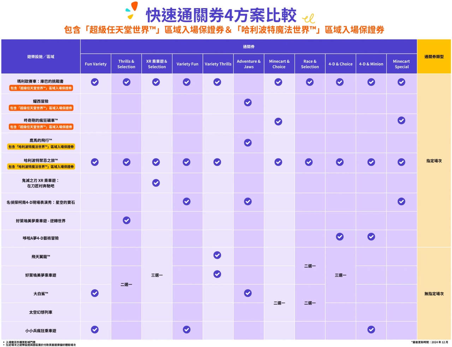Click the Minecart & Choice column header
452x347 pixels.
coord(279,64)
